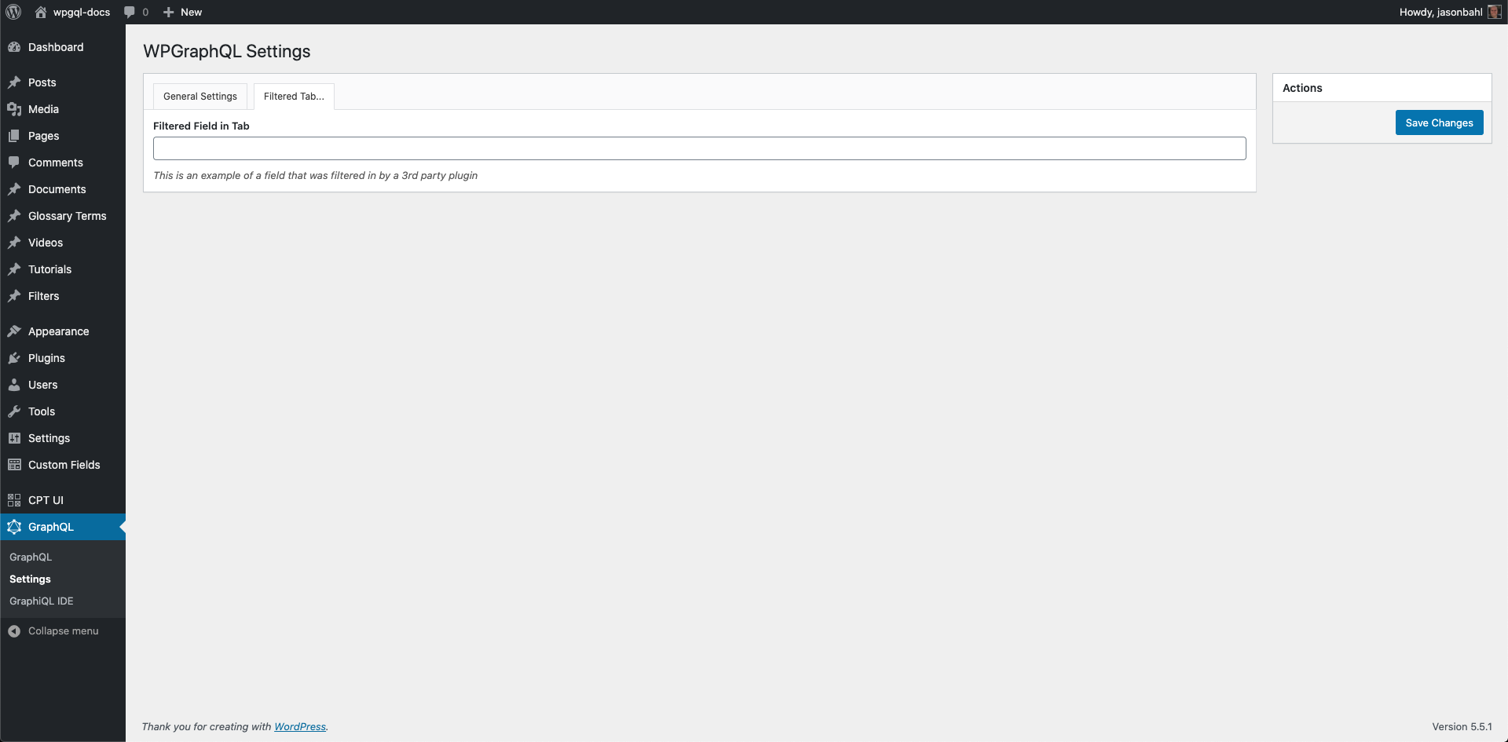Open the Glossary Terms menu label
This screenshot has width=1508, height=742.
click(x=68, y=216)
